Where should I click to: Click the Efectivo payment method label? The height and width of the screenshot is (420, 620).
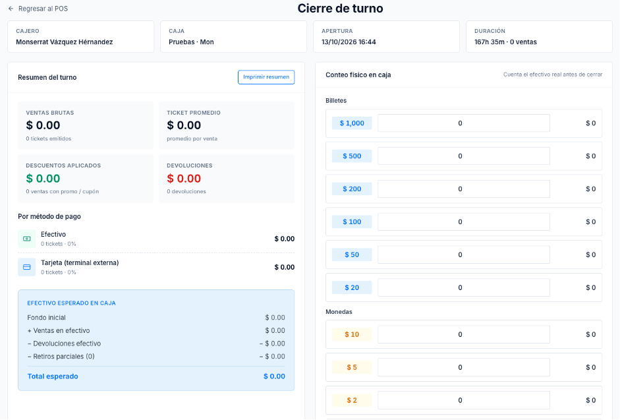[x=53, y=234]
